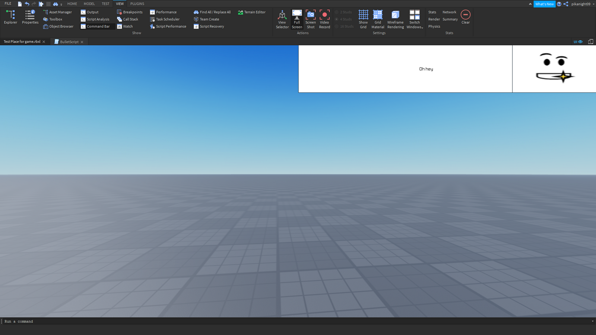Enter Full Screen mode
596x335 pixels.
point(297,19)
